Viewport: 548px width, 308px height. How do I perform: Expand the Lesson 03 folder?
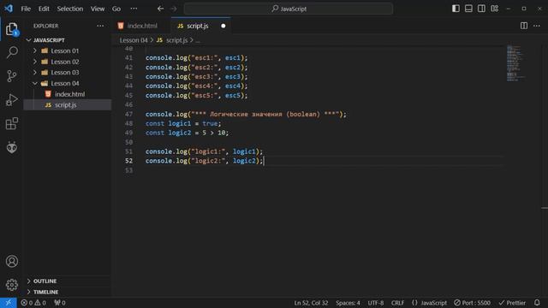[65, 73]
